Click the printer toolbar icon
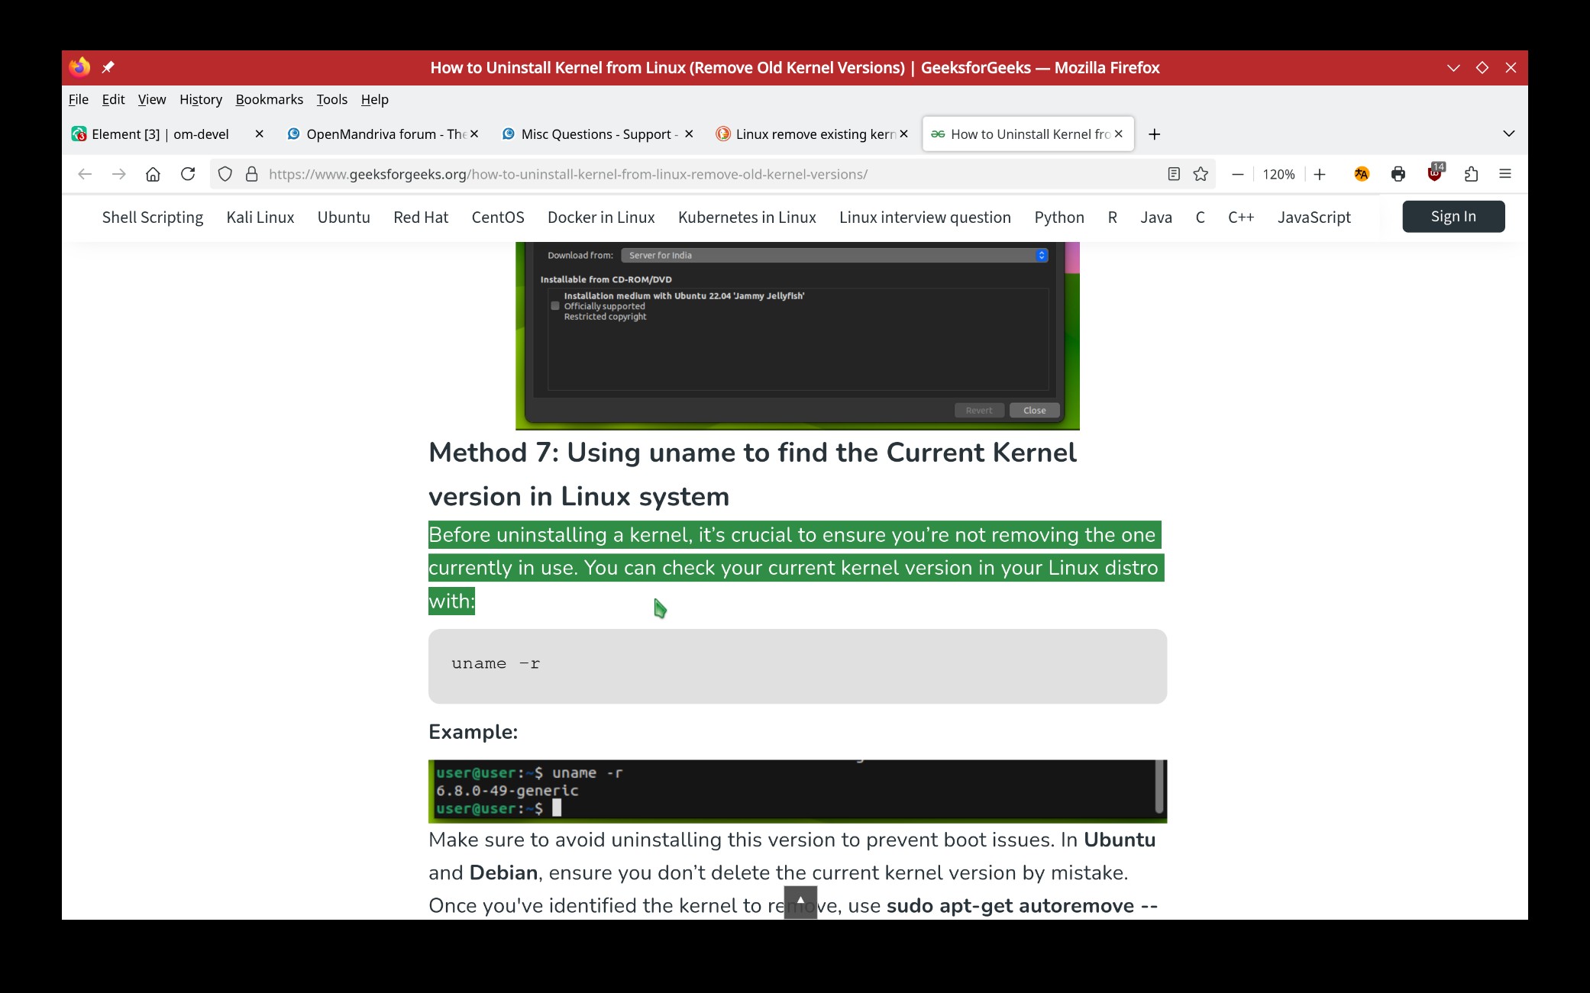Screen dimensions: 1590x993 point(1398,174)
